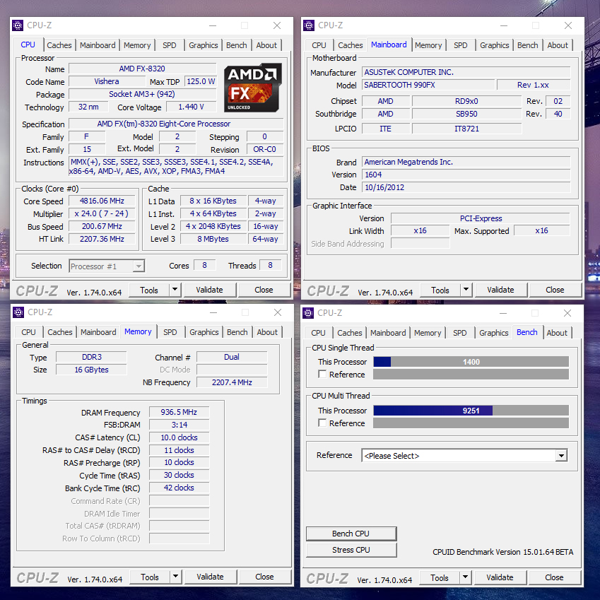The height and width of the screenshot is (600, 600).
Task: Open the SPD tab in the CPU window
Action: [x=170, y=45]
